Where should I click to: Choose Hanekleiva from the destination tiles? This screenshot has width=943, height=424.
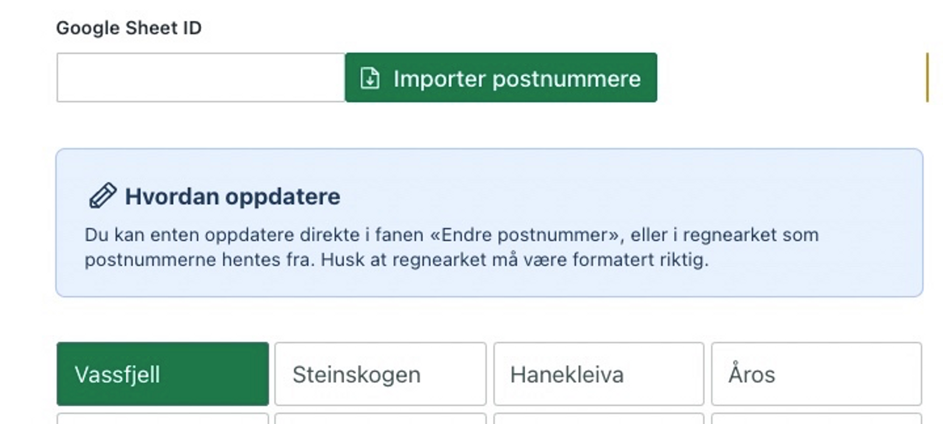click(x=599, y=374)
